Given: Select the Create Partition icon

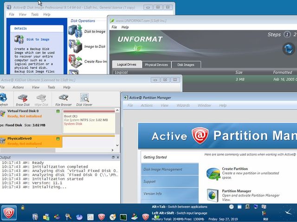Looking at the screenshot, I should pyautogui.click(x=213, y=173).
